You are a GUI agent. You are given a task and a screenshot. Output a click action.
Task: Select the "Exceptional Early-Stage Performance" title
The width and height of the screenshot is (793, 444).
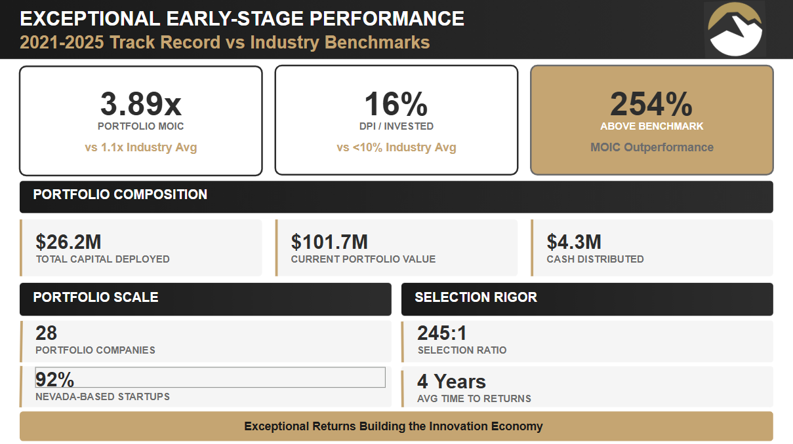(x=242, y=18)
